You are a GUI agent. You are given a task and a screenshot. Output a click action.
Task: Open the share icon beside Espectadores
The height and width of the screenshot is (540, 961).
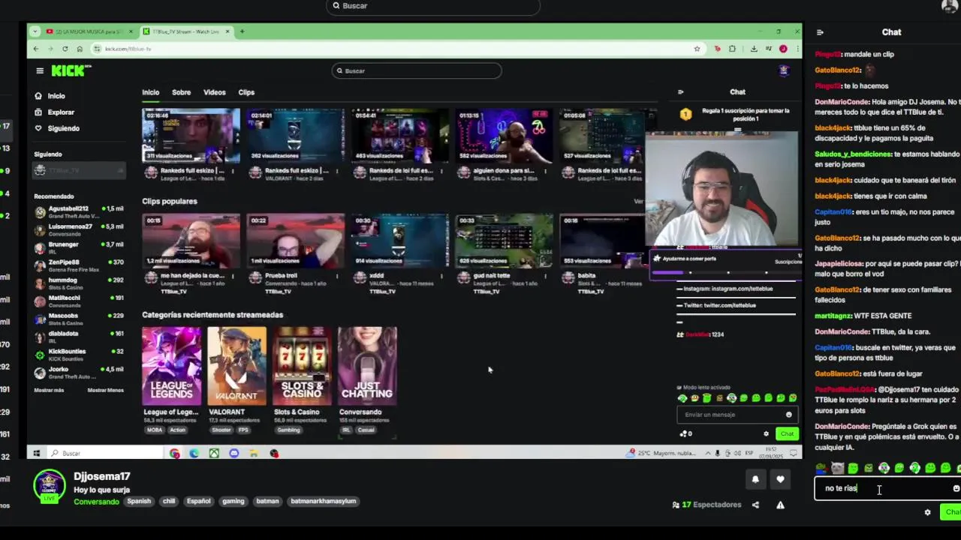tap(755, 505)
